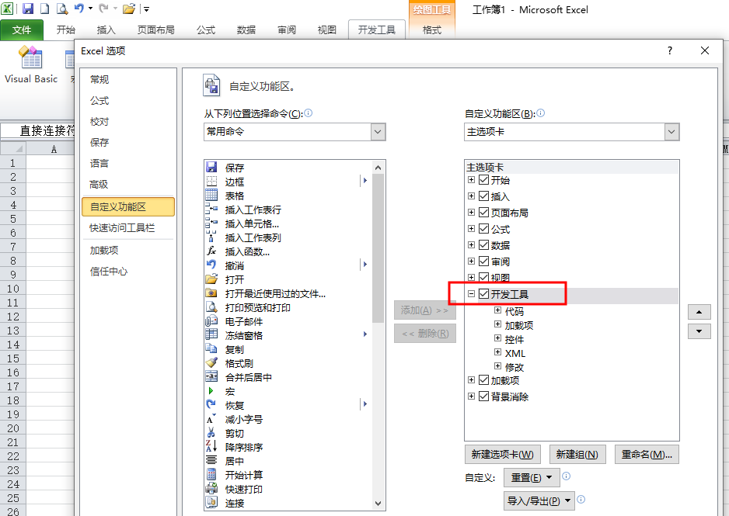Image resolution: width=729 pixels, height=516 pixels.
Task: Open the 高级 options category
Action: tap(99, 185)
